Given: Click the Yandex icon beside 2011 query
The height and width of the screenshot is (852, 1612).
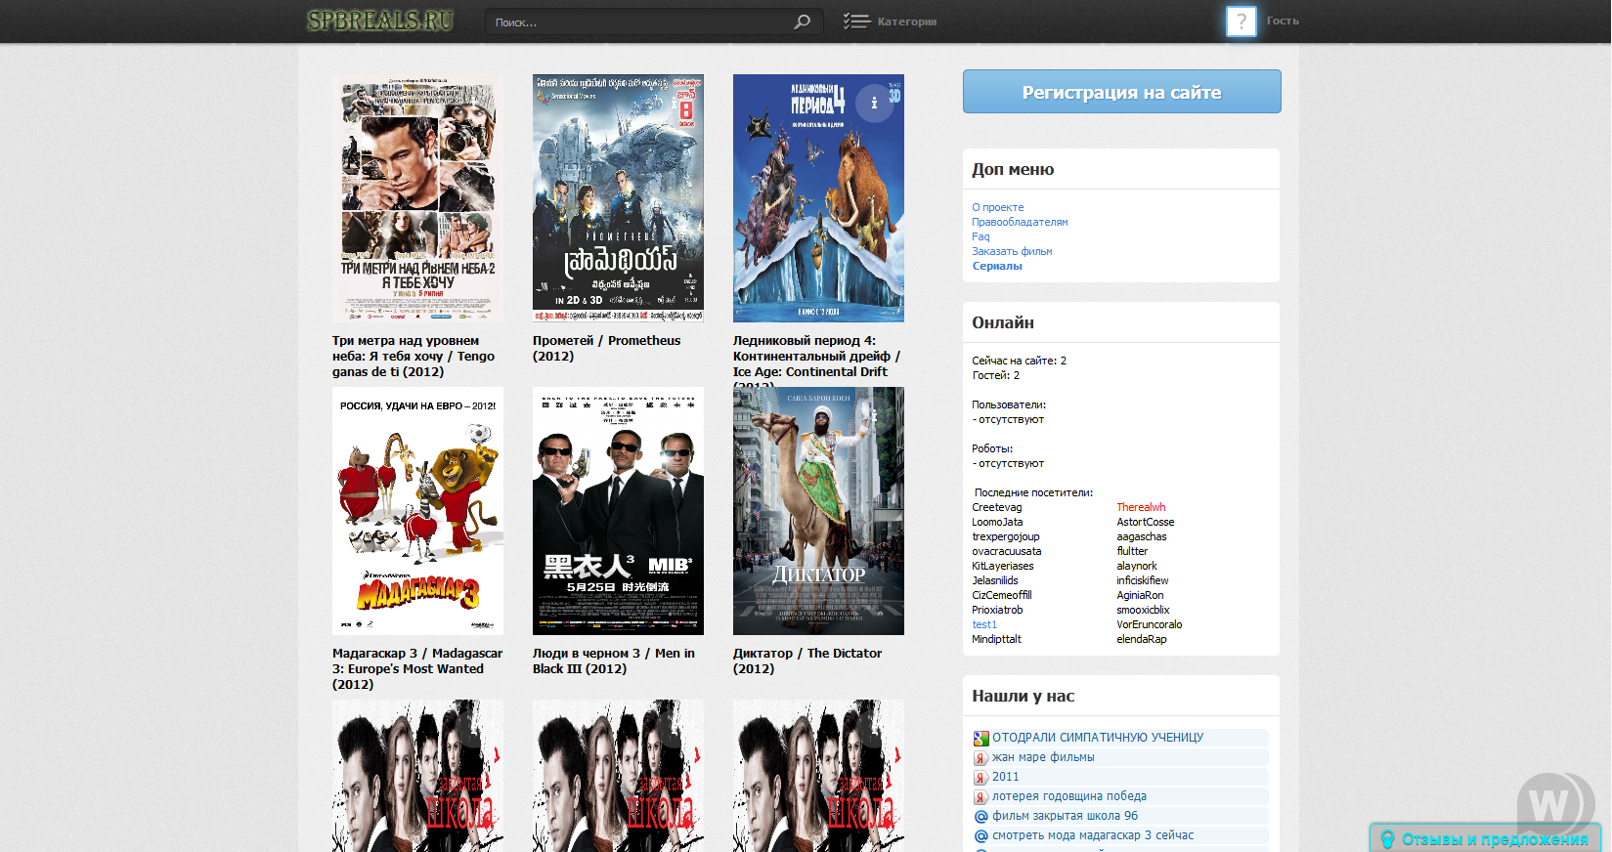Looking at the screenshot, I should click(x=980, y=778).
